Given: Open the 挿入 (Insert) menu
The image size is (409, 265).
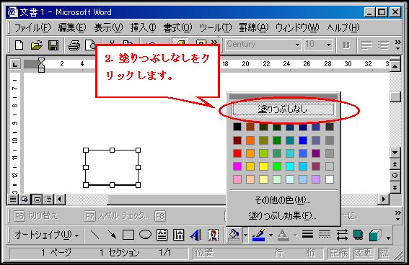Looking at the screenshot, I should [143, 27].
